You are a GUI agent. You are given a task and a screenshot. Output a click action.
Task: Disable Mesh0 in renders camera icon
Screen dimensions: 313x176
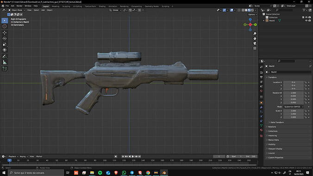[310, 20]
